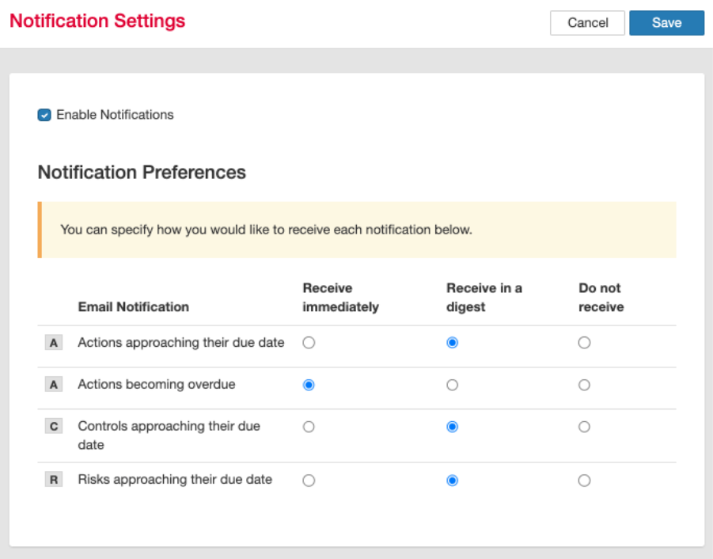Click the A badge beside Actions becoming overdue
713x559 pixels.
pos(54,385)
